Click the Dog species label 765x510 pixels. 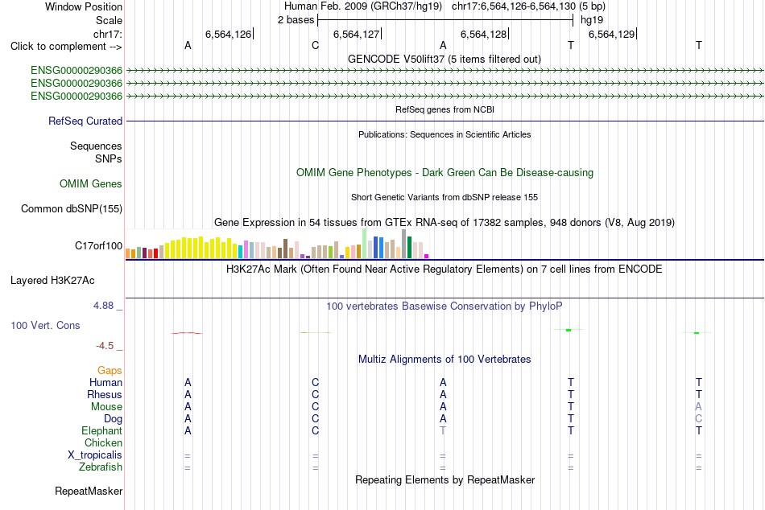pos(113,419)
